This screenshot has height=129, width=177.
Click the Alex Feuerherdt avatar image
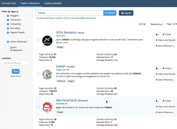(47, 107)
